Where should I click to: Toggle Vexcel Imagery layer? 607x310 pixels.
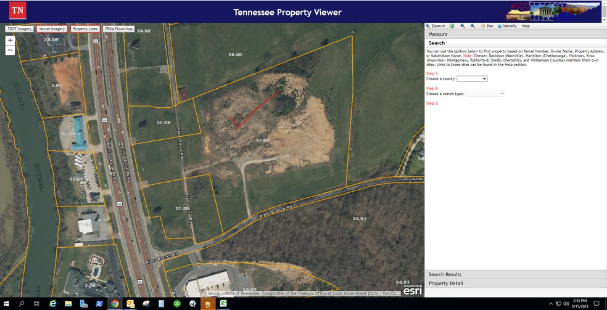pos(52,28)
